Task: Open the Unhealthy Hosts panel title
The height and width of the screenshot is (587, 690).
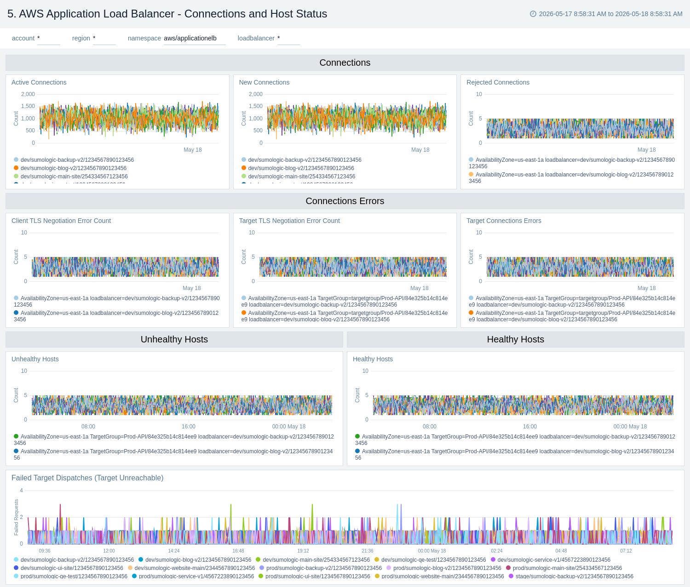Action: pyautogui.click(x=35, y=359)
